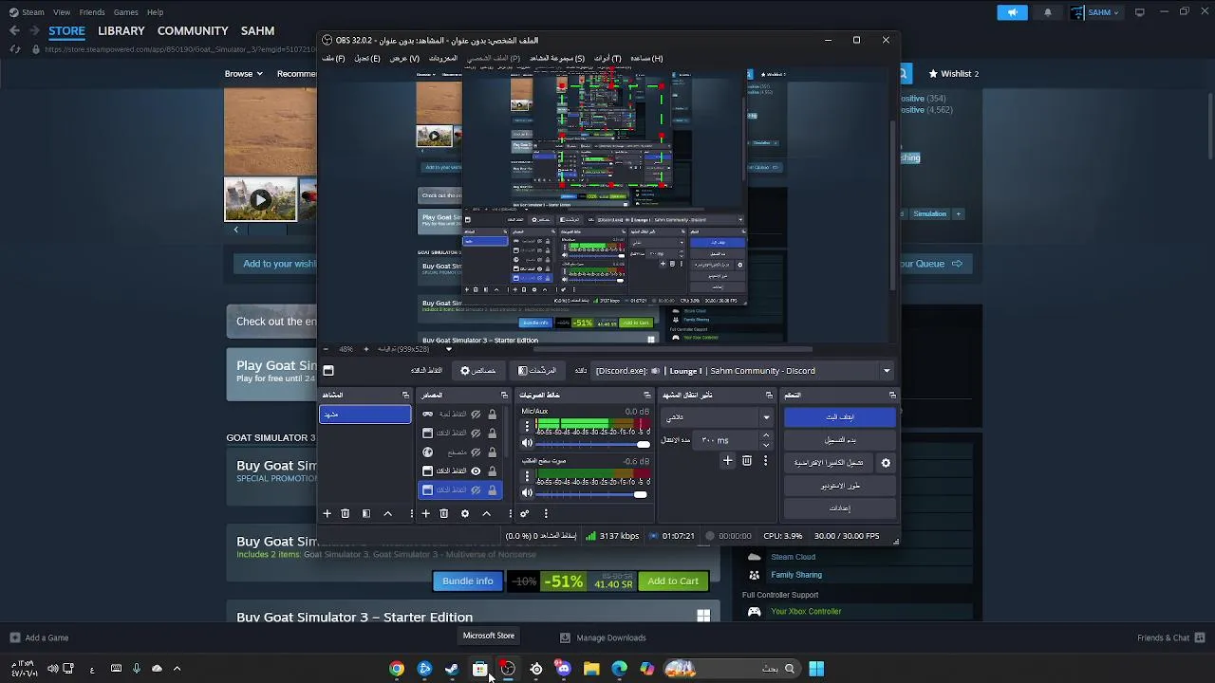This screenshot has height=683, width=1215.
Task: Toggle eye on highlighted source row
Action: 476,490
